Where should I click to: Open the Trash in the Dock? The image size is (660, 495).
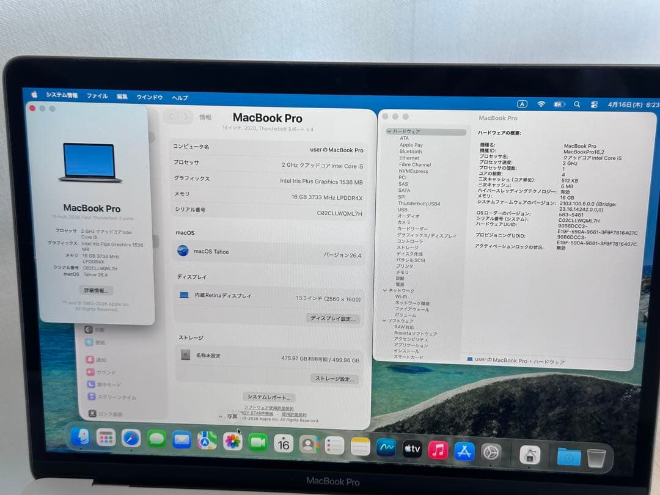click(596, 458)
